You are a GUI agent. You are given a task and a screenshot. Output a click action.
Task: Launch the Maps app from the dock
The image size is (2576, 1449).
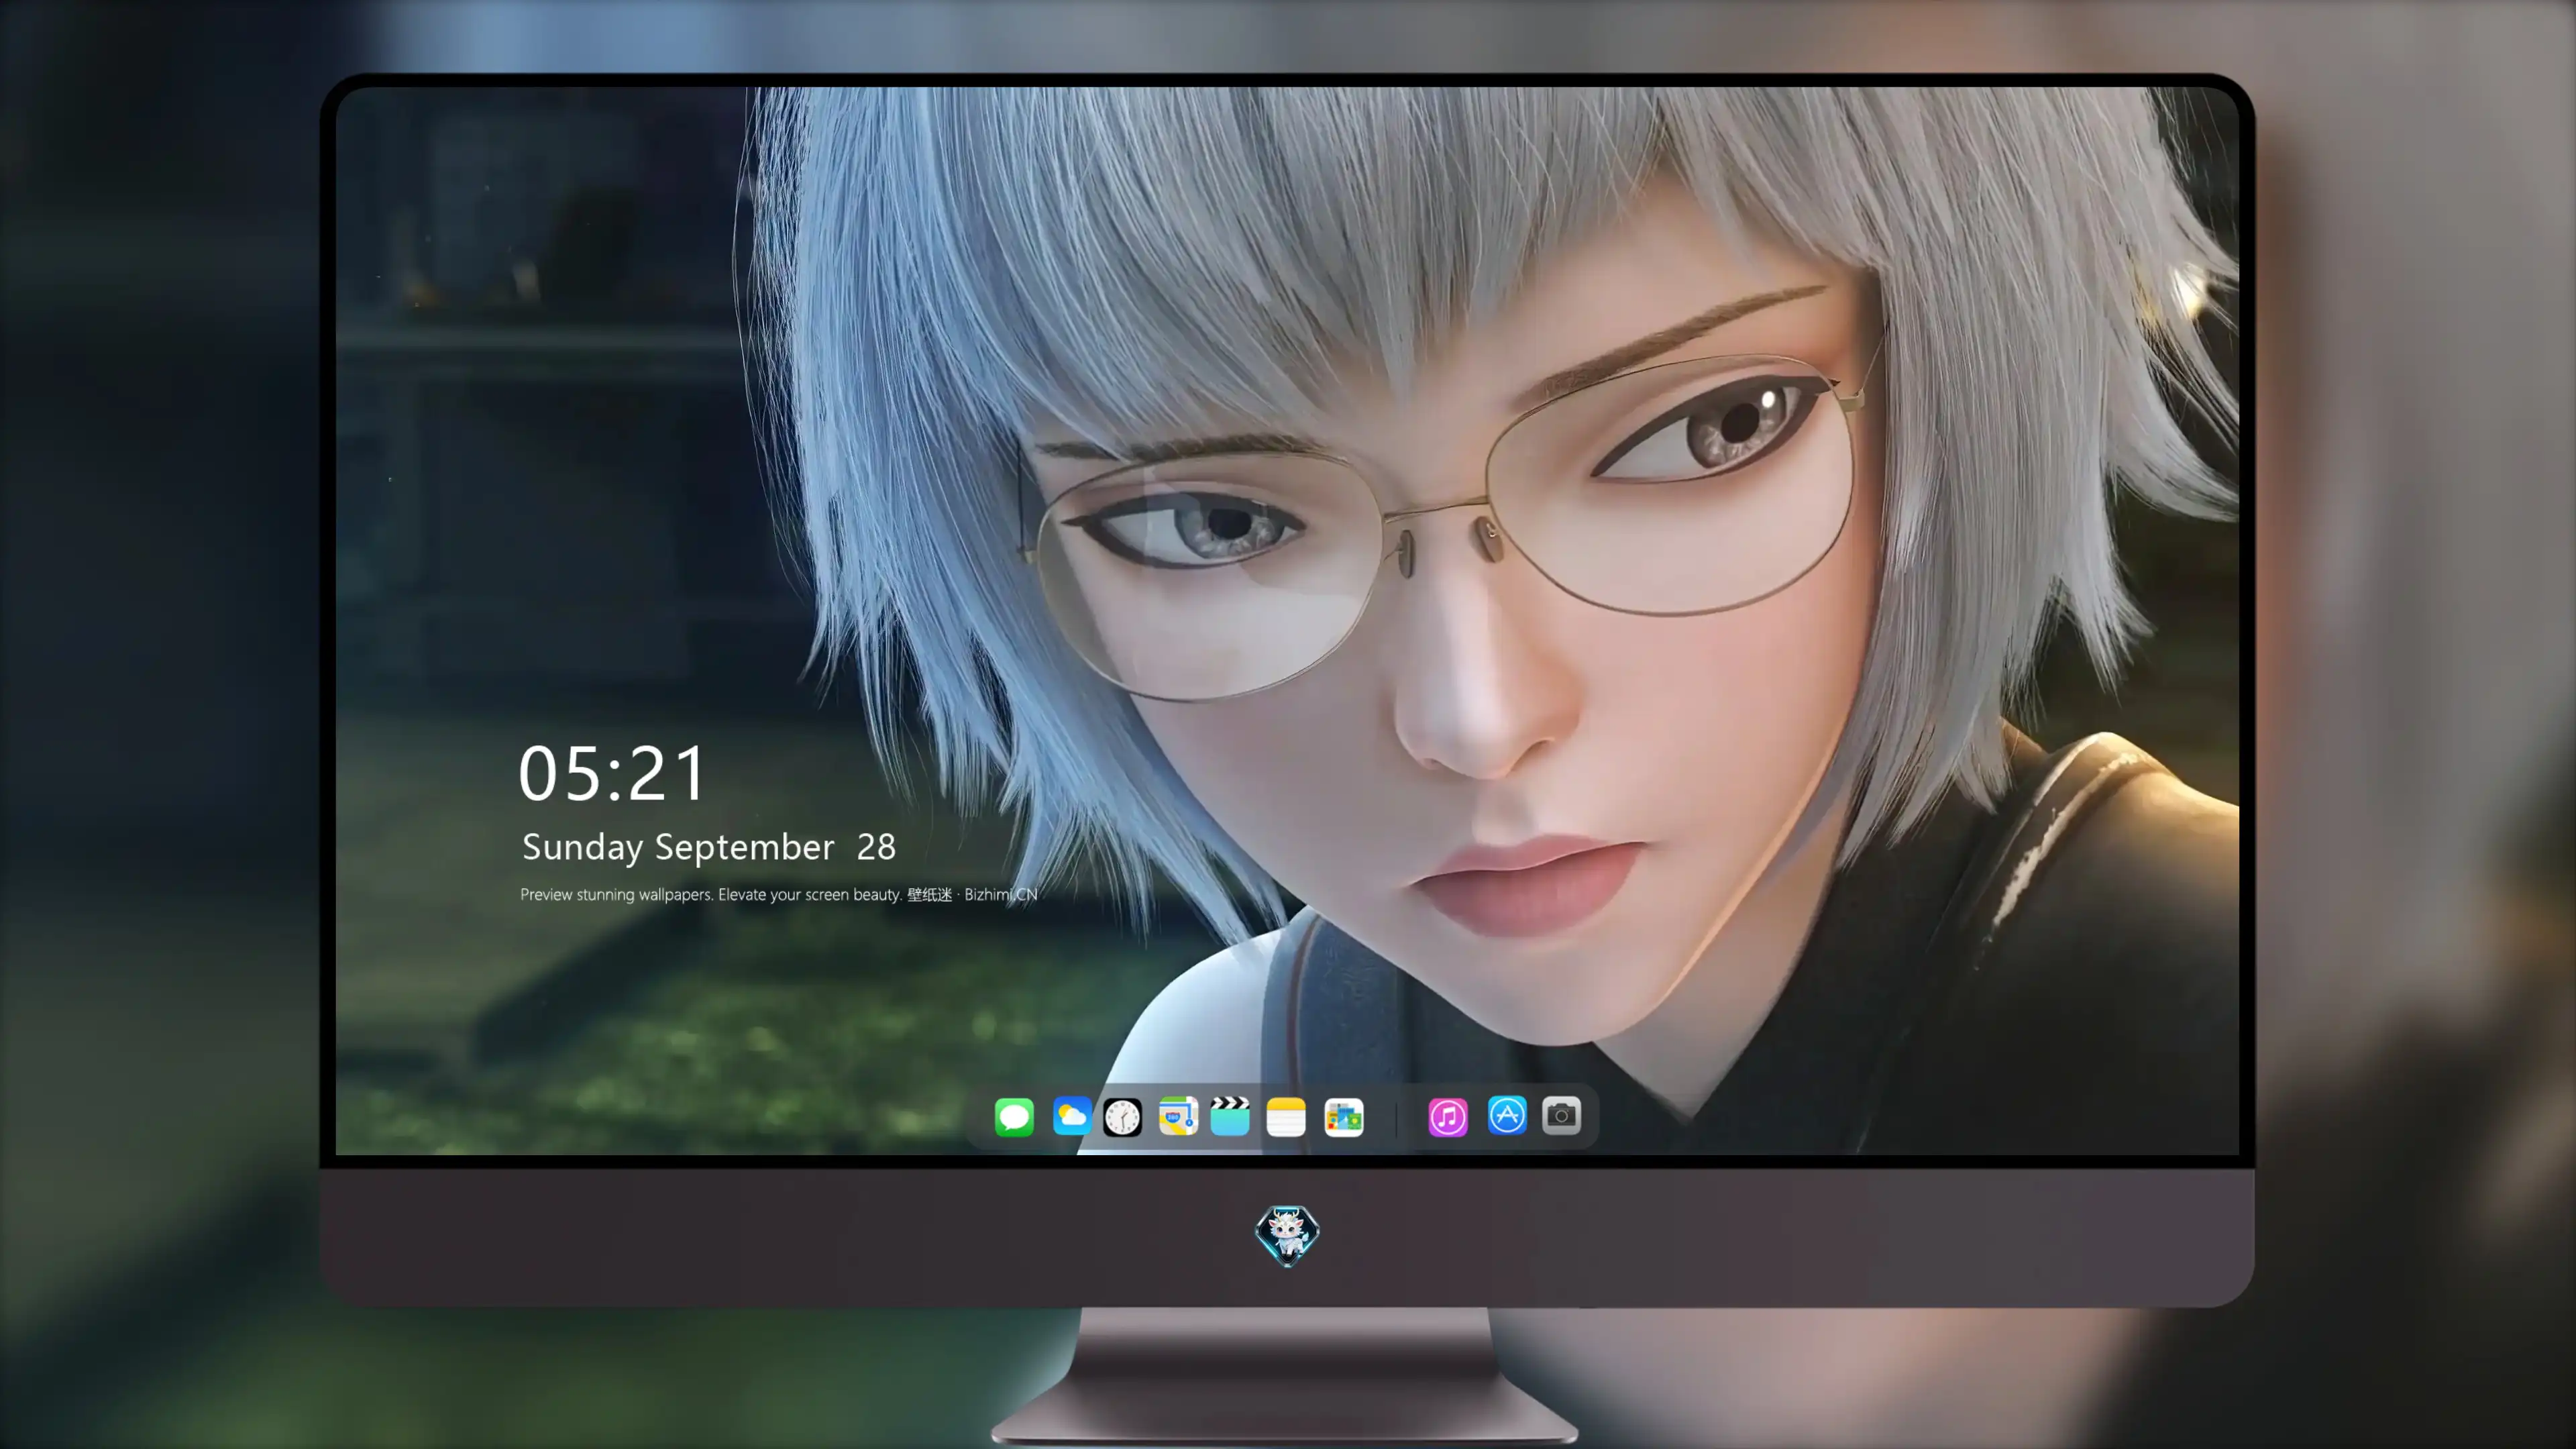1178,1116
